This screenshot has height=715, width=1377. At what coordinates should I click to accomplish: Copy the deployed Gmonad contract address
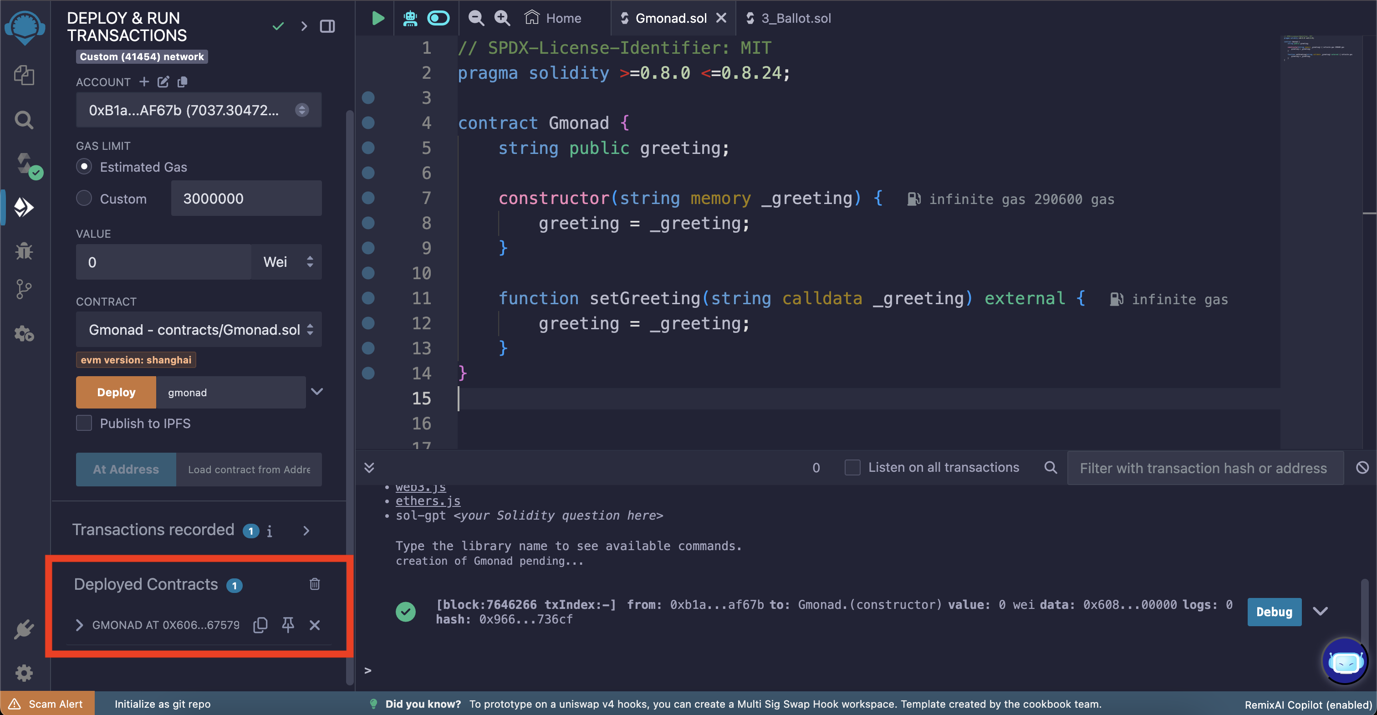260,625
